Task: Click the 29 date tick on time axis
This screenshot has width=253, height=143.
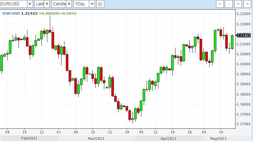Action: point(127,132)
